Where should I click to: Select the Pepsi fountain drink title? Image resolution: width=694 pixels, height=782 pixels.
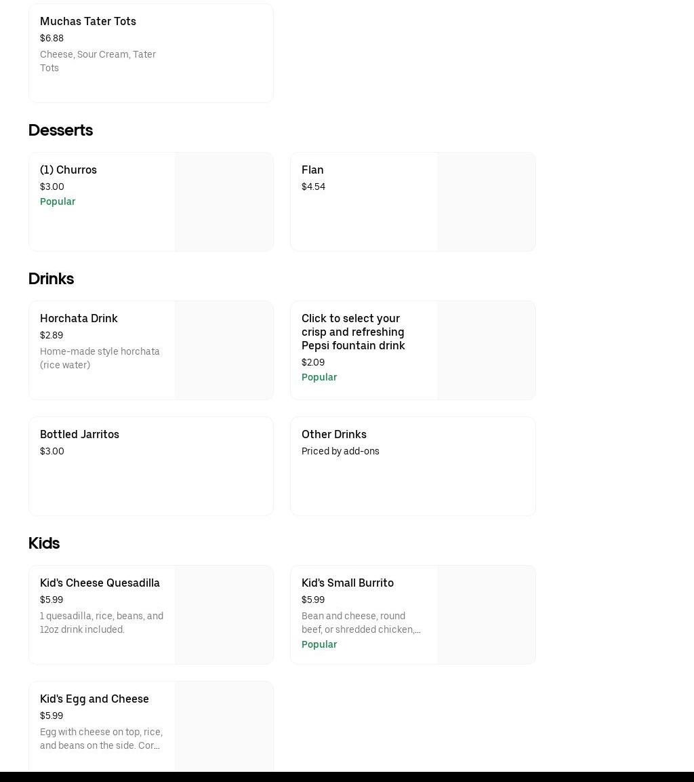[x=353, y=332]
